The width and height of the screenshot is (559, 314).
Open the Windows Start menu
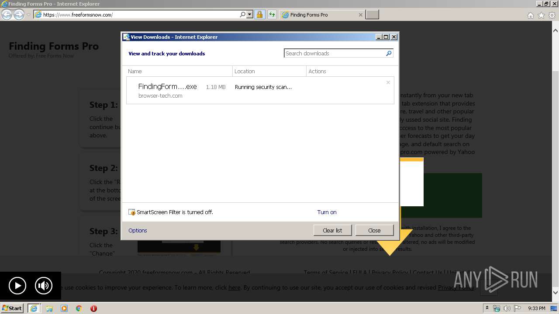click(x=12, y=308)
